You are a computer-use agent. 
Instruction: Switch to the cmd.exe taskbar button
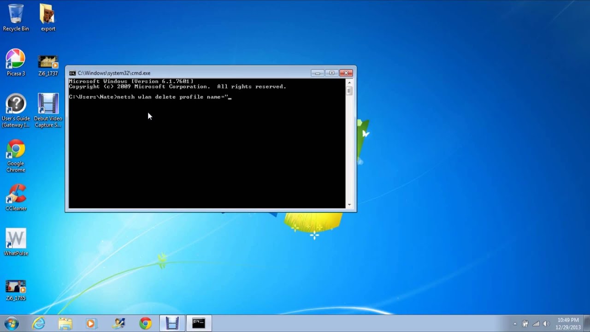pos(199,324)
